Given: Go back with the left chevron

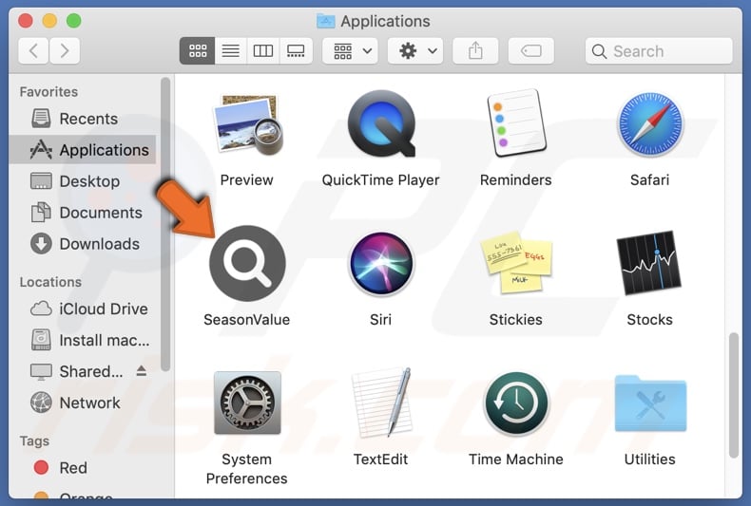Looking at the screenshot, I should point(33,50).
